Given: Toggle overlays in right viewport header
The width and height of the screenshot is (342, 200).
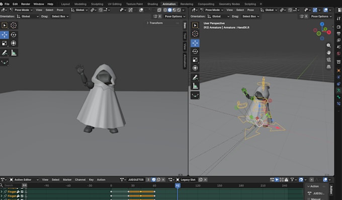Looking at the screenshot, I should [x=325, y=10].
